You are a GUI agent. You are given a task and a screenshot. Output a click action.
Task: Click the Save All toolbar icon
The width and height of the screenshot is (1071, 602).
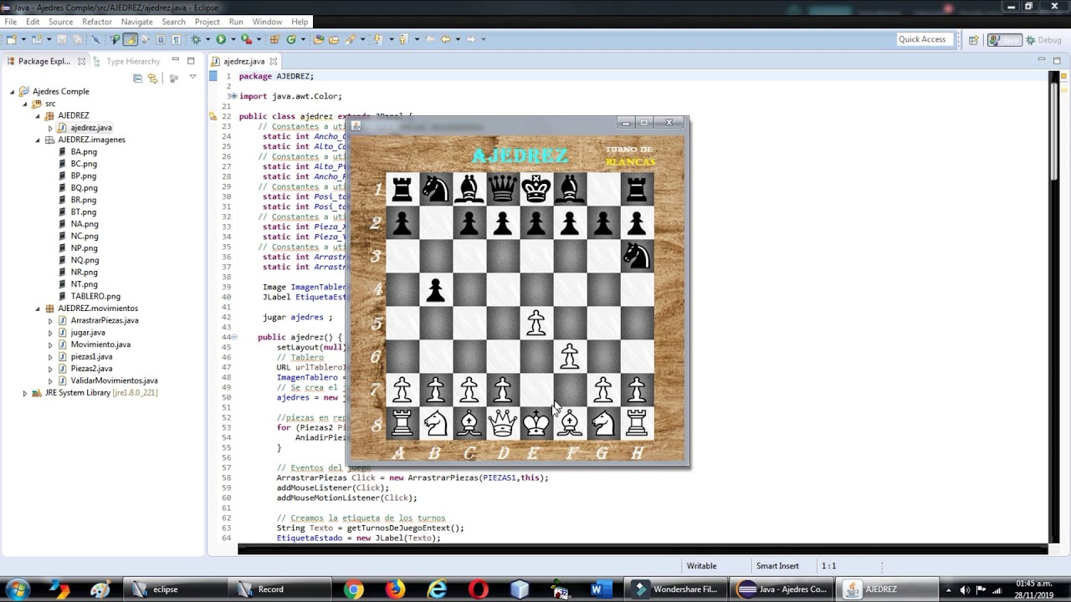[x=77, y=39]
